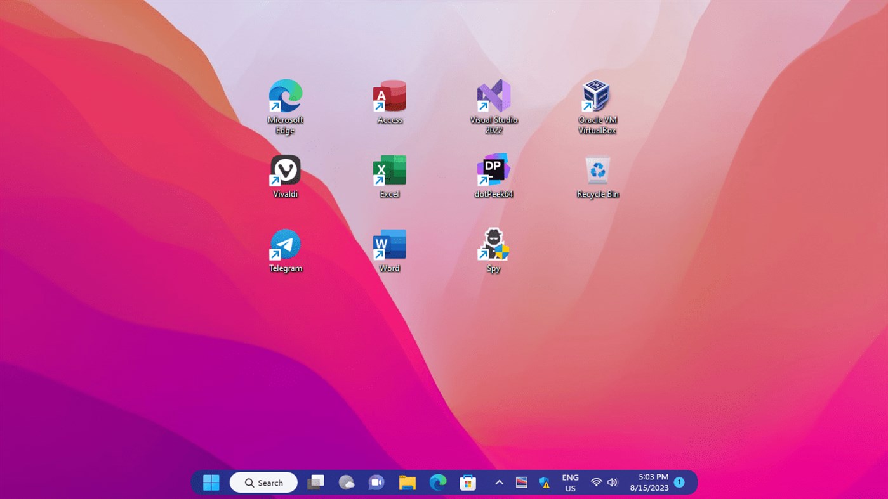The width and height of the screenshot is (888, 499).
Task: Launch the Vivaldi browser
Action: 285,169
